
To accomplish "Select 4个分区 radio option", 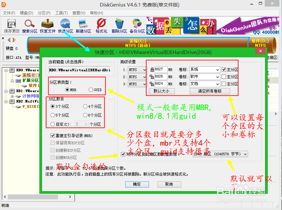I will coord(93,106).
